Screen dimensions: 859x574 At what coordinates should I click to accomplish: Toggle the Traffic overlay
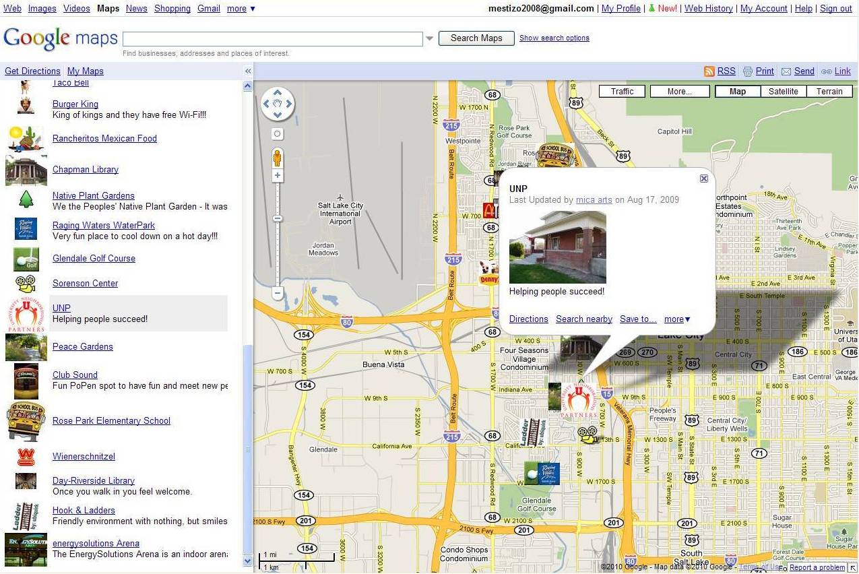point(621,91)
